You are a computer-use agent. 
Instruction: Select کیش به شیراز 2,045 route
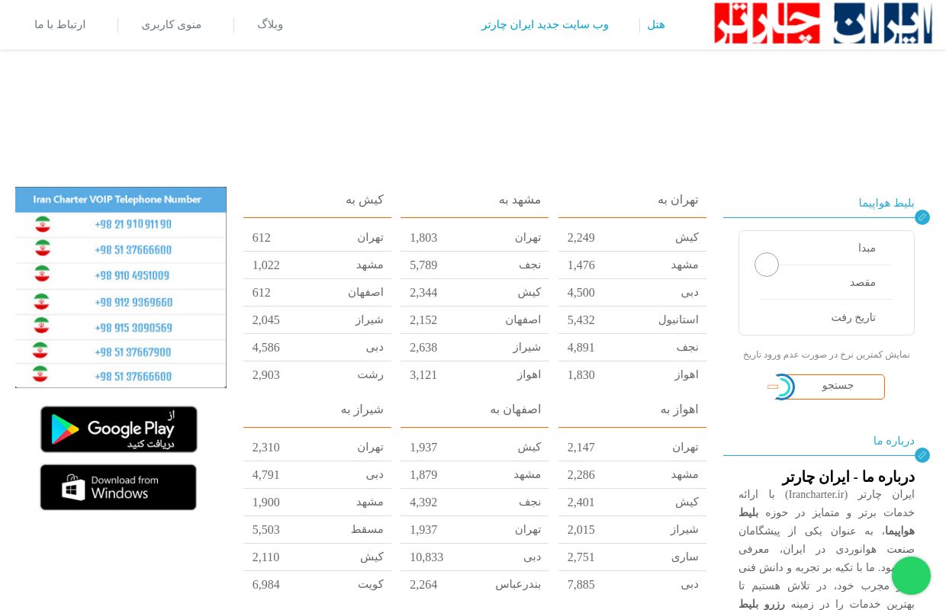[317, 320]
